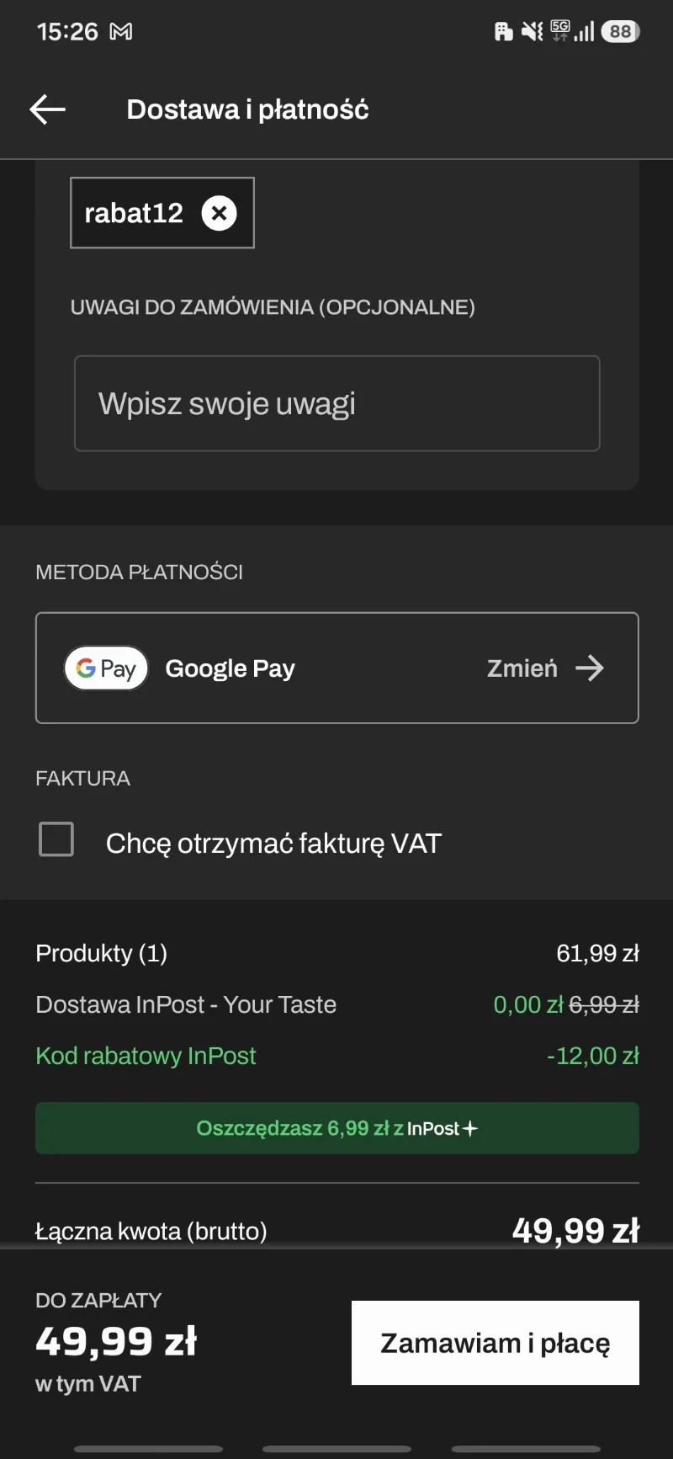The width and height of the screenshot is (673, 1459).
Task: Open Zmień to change payment method
Action: (x=522, y=668)
